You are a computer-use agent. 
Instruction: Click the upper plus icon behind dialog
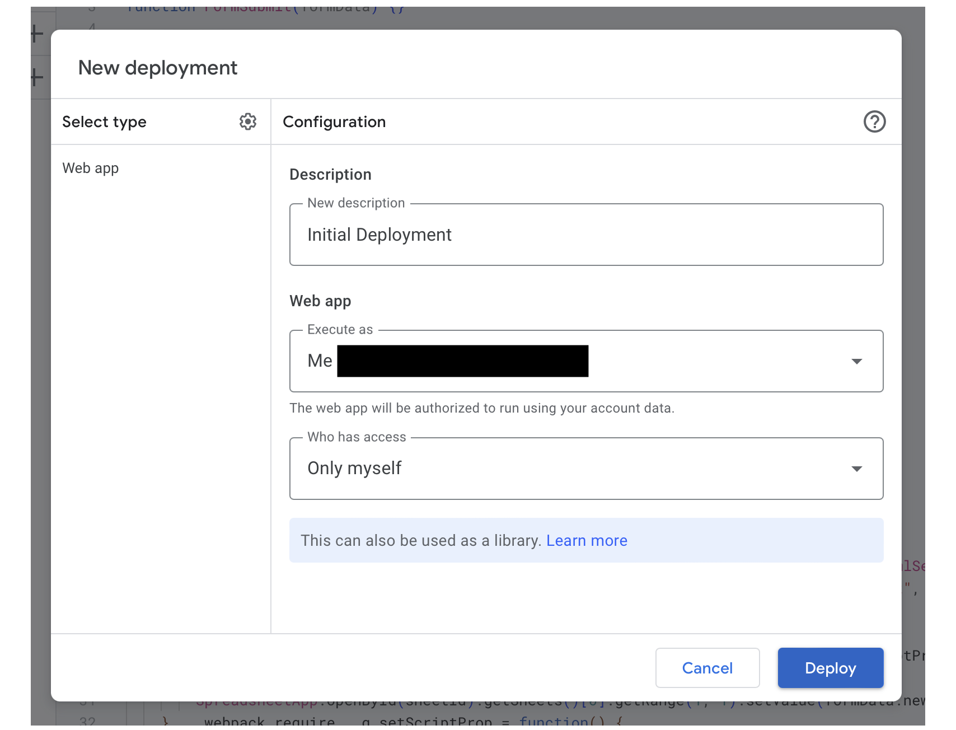[37, 34]
